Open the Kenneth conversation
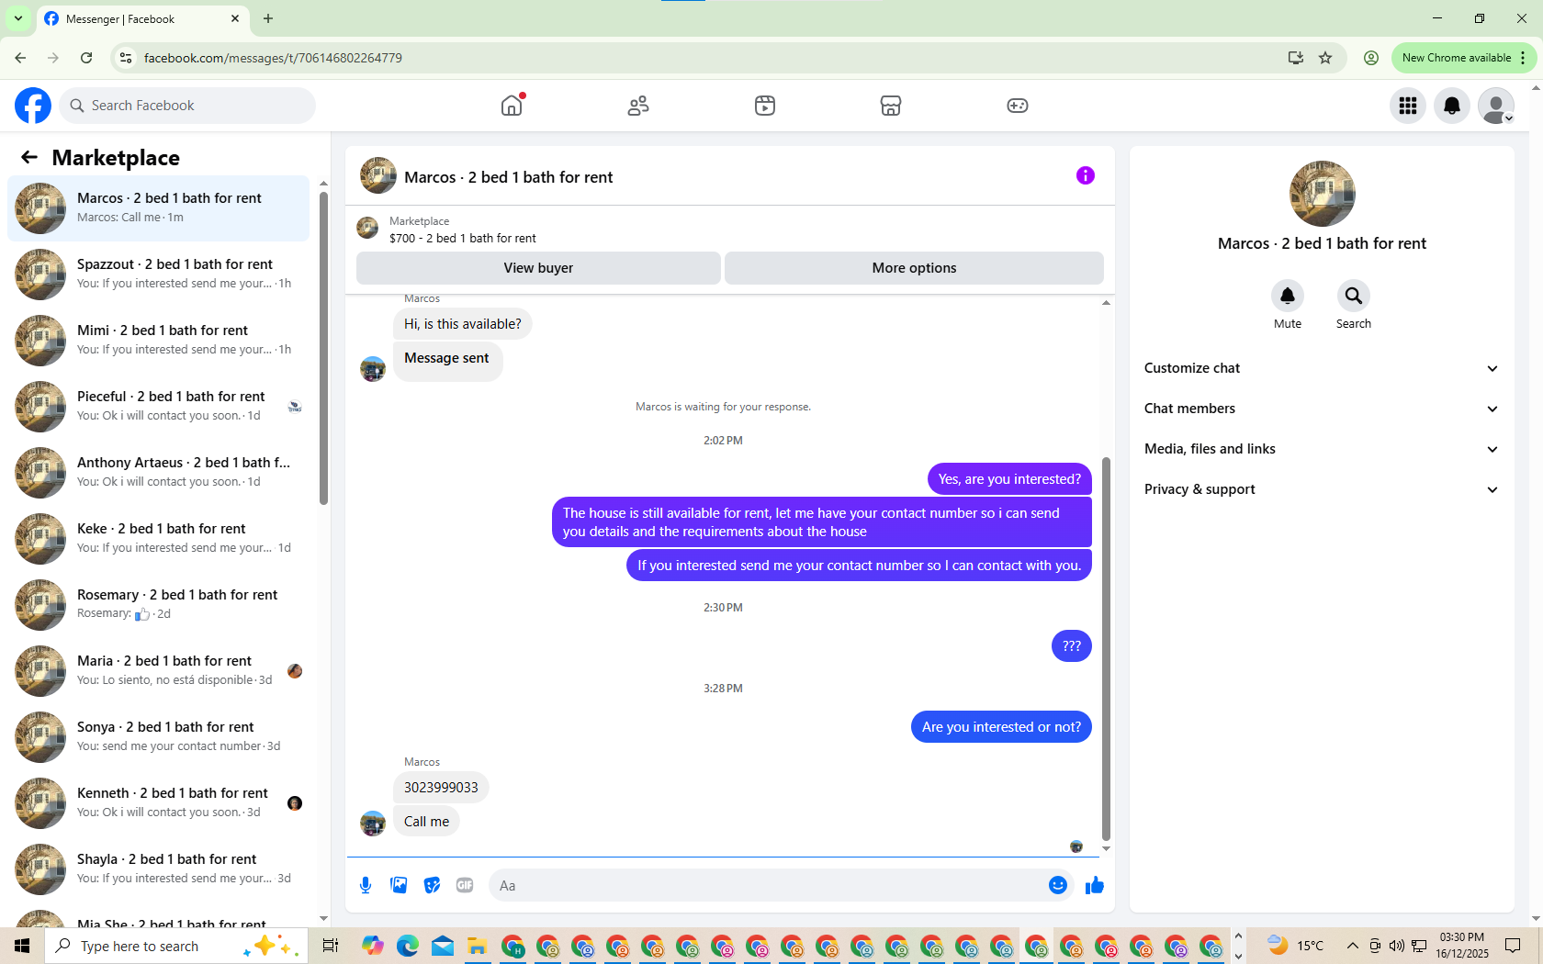This screenshot has height=964, width=1543. tap(158, 803)
